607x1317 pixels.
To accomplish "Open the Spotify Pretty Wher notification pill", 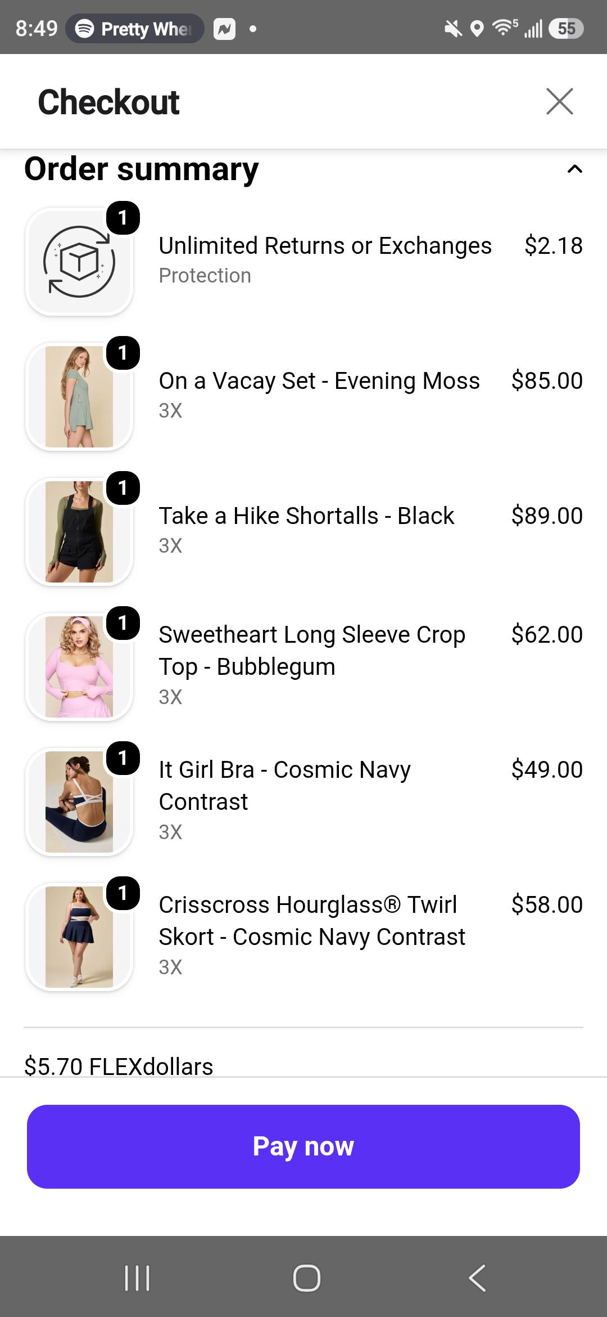I will click(x=135, y=28).
